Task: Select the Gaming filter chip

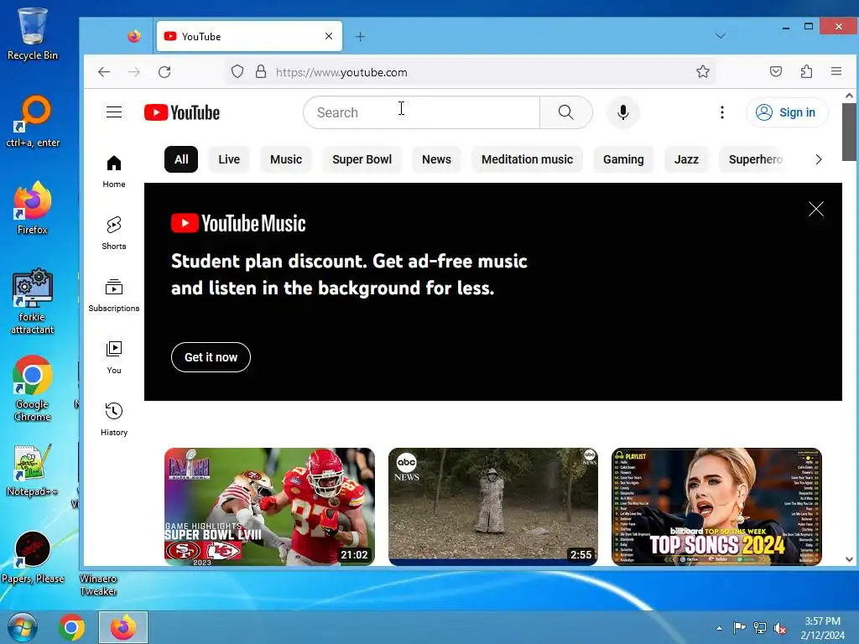Action: pos(623,159)
